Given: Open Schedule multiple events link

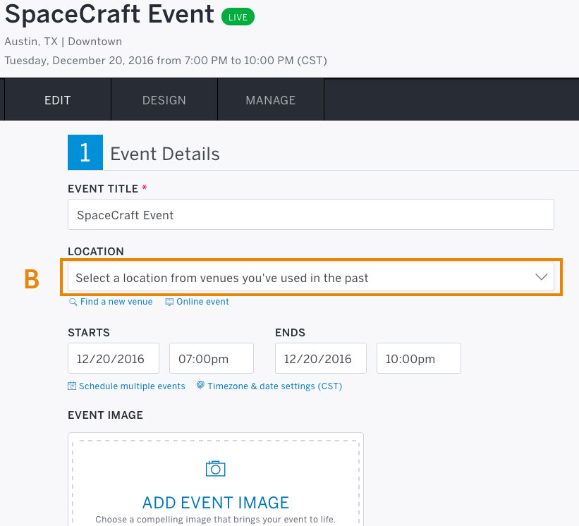Looking at the screenshot, I should click(x=132, y=386).
